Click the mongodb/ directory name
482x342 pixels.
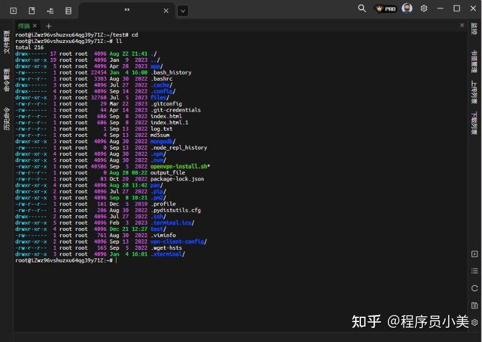[x=163, y=141]
